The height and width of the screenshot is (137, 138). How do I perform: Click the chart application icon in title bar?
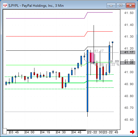[5, 5]
